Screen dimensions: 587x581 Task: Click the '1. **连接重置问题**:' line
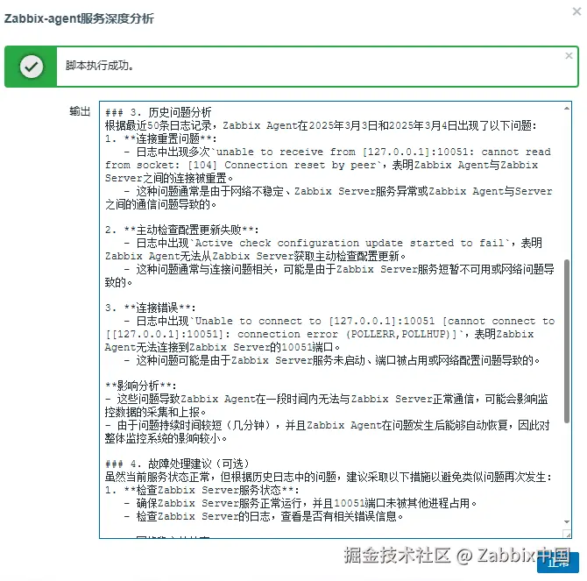coord(161,138)
